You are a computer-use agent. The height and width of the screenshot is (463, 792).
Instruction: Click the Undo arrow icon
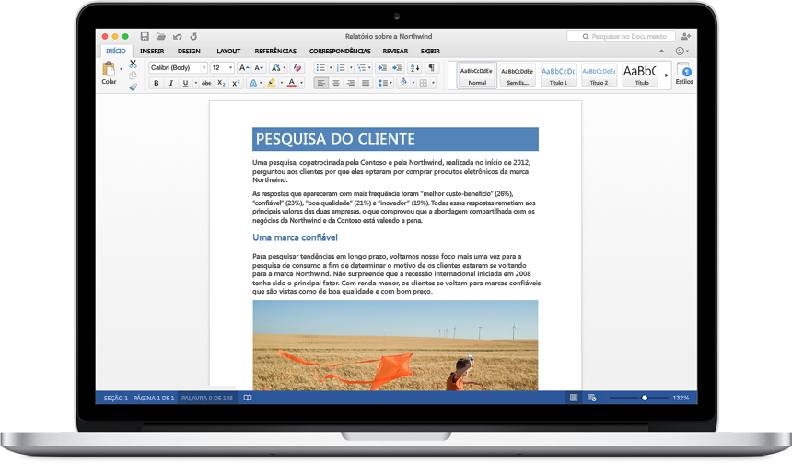pos(177,36)
